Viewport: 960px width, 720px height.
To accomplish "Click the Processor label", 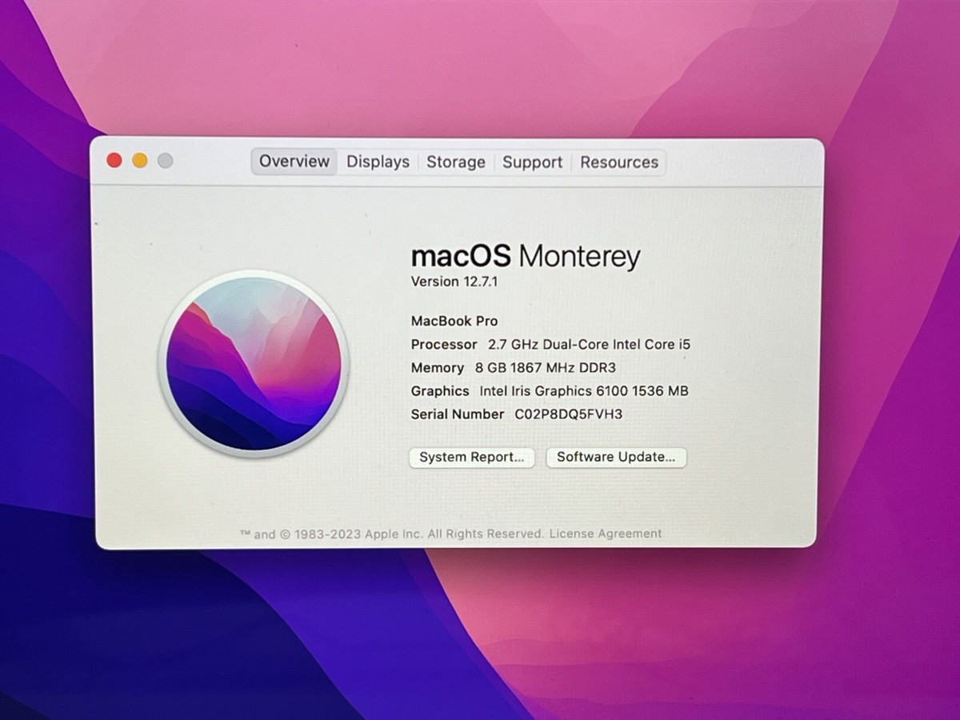I will click(444, 345).
